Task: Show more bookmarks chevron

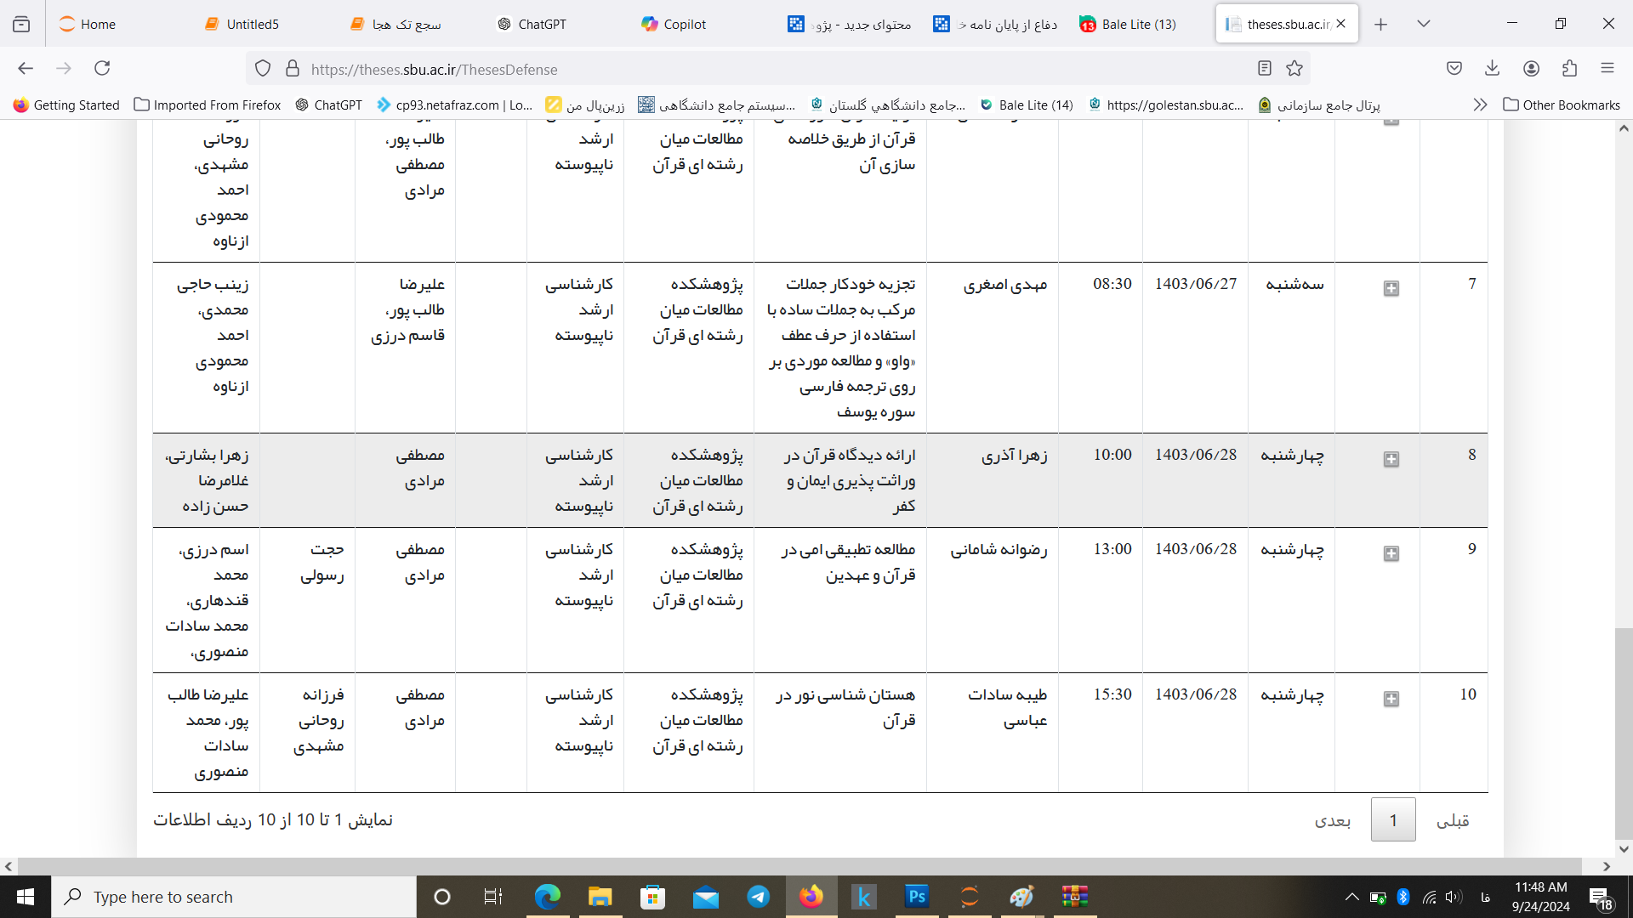Action: (1480, 105)
